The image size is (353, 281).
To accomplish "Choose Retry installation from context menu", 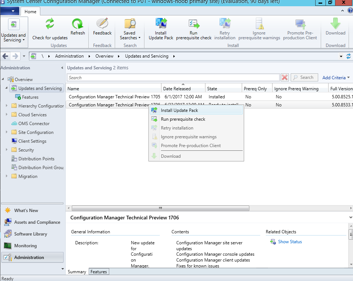I will point(196,128).
